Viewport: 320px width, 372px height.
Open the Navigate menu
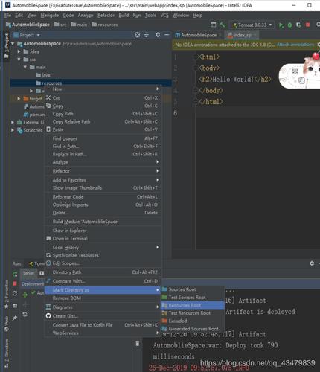tap(50, 16)
